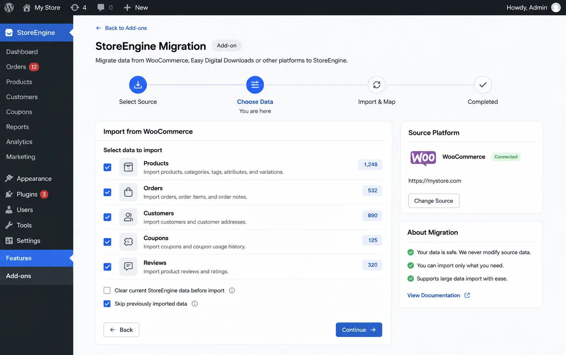
Task: Click the Users person icon
Action: tap(9, 210)
